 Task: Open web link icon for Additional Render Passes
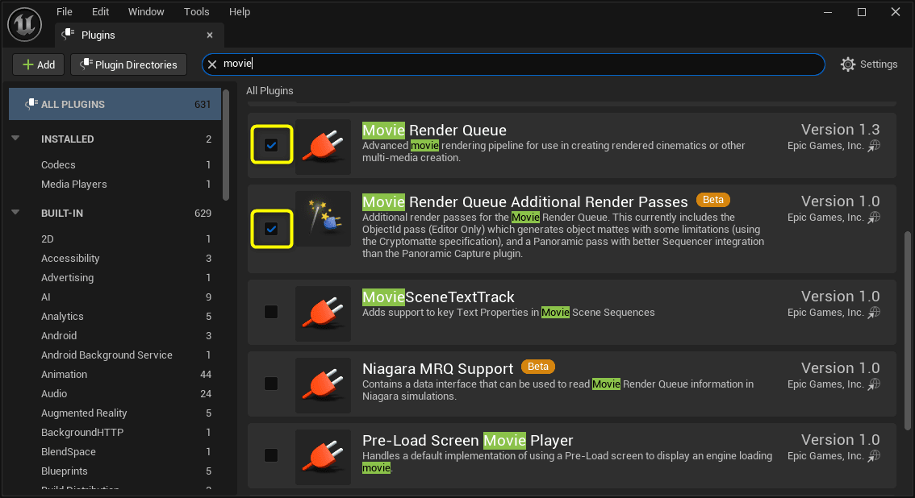[x=874, y=218]
